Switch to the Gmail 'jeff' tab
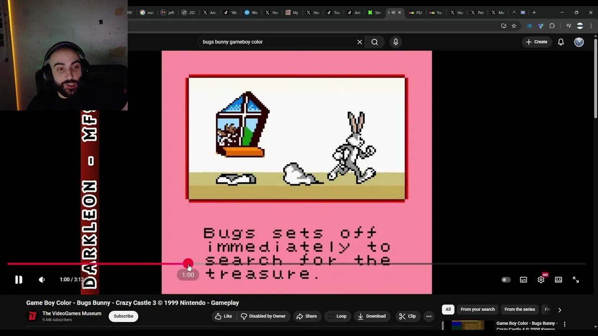598x336 pixels. (x=167, y=13)
